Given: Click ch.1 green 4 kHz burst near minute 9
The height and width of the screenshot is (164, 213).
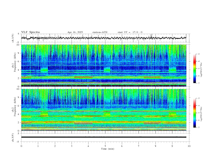Looking at the screenshot, I should [172, 69].
